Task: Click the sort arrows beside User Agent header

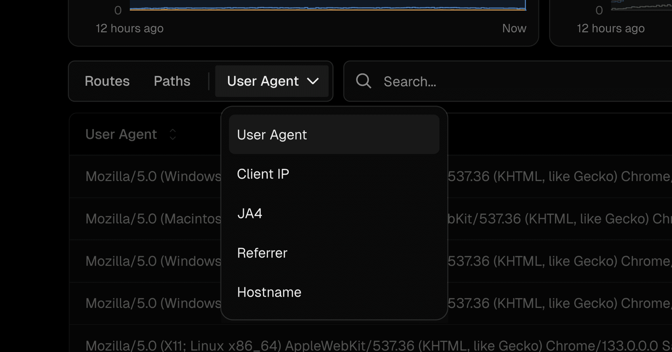Action: click(173, 134)
